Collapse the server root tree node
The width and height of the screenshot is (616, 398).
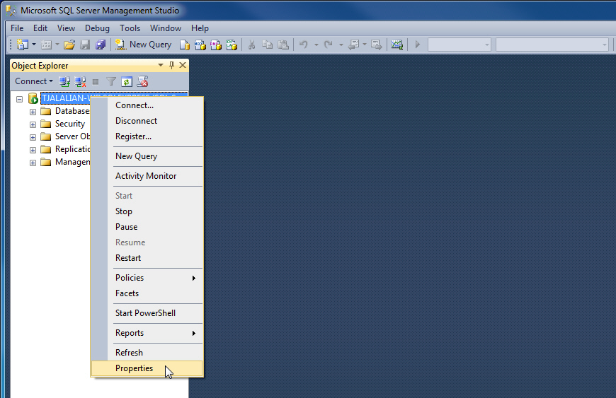click(x=20, y=99)
